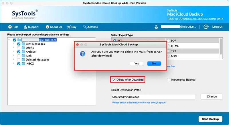The width and height of the screenshot is (229, 125).
Task: Click the Deleted Messages folder icon
Action: tap(23, 60)
